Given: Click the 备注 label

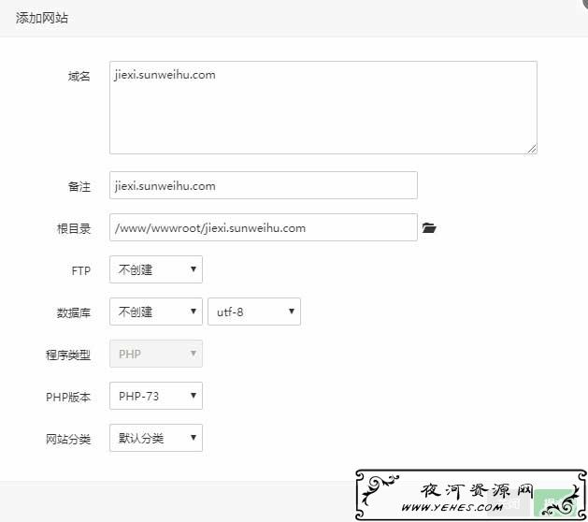Looking at the screenshot, I should 79,186.
